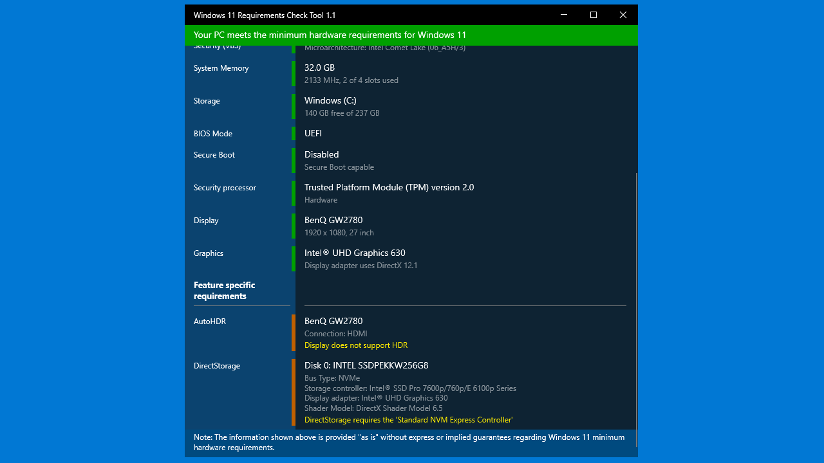
Task: Click 'Display adapter: Intel UHD Graphics 630' line
Action: coord(376,398)
